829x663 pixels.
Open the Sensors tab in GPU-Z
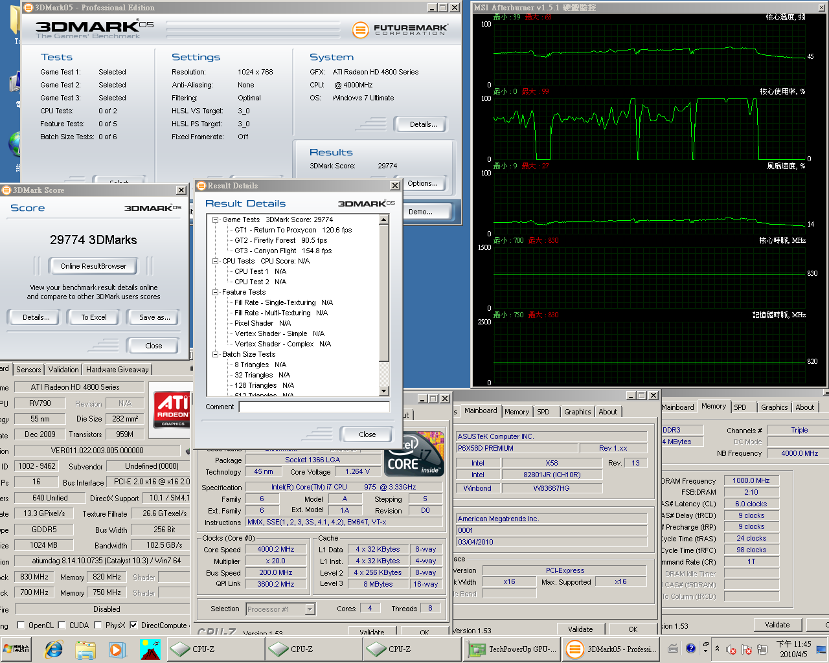point(28,370)
